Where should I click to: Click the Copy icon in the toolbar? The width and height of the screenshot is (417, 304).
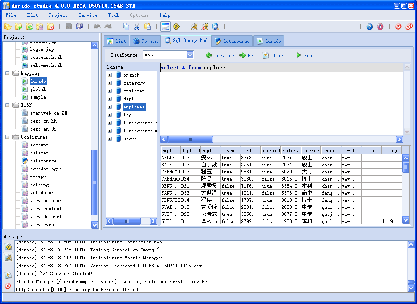pos(126,27)
